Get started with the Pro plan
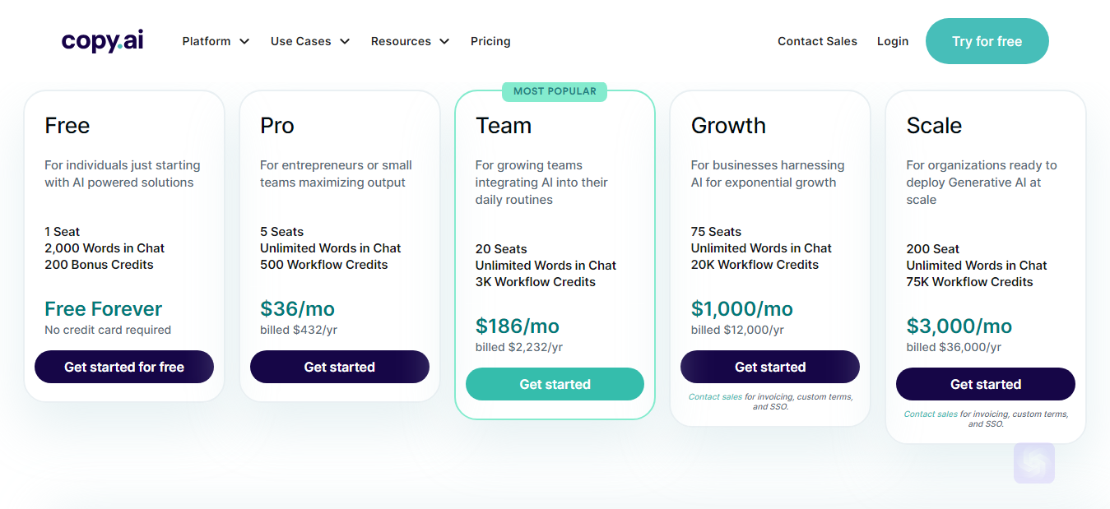This screenshot has height=509, width=1110. pyautogui.click(x=340, y=367)
